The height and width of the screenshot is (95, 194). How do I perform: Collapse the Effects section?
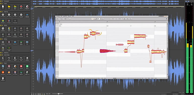pyautogui.click(x=1, y=25)
